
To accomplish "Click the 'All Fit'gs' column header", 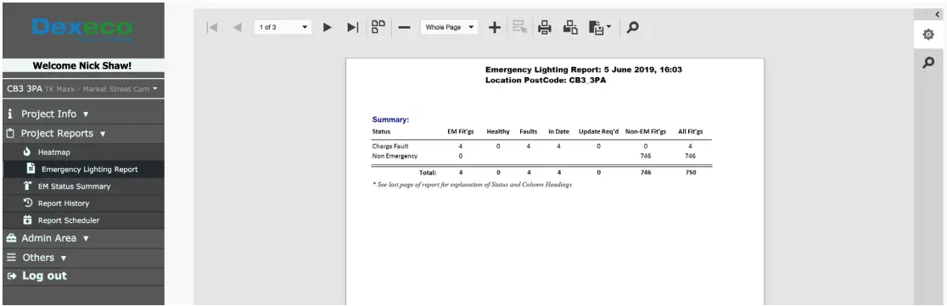I will coord(691,131).
